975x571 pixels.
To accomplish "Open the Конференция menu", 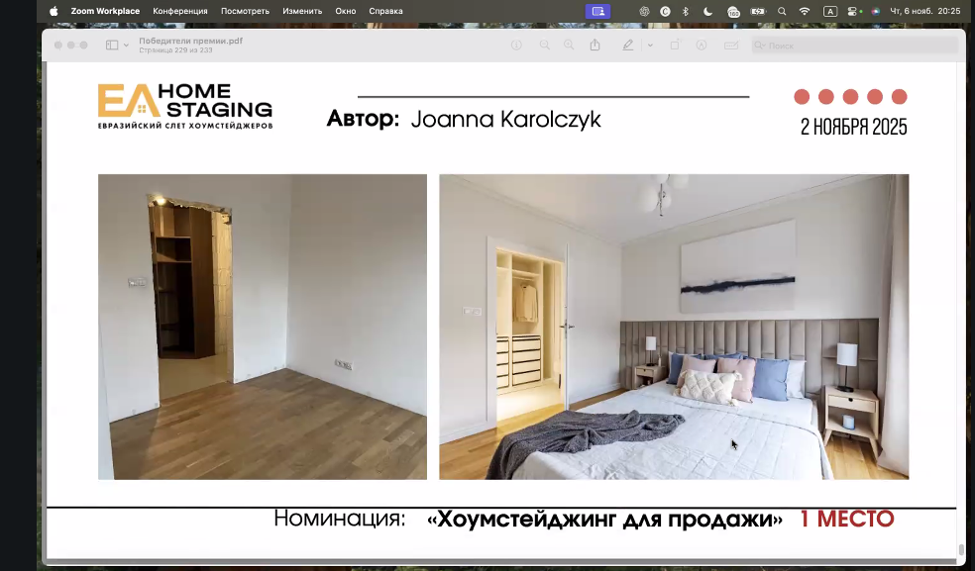I will [x=180, y=11].
